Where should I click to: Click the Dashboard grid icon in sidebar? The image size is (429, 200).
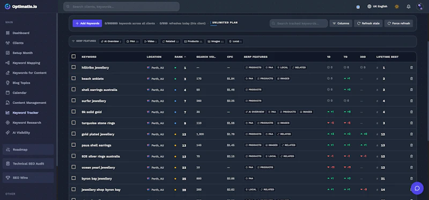tap(8, 33)
